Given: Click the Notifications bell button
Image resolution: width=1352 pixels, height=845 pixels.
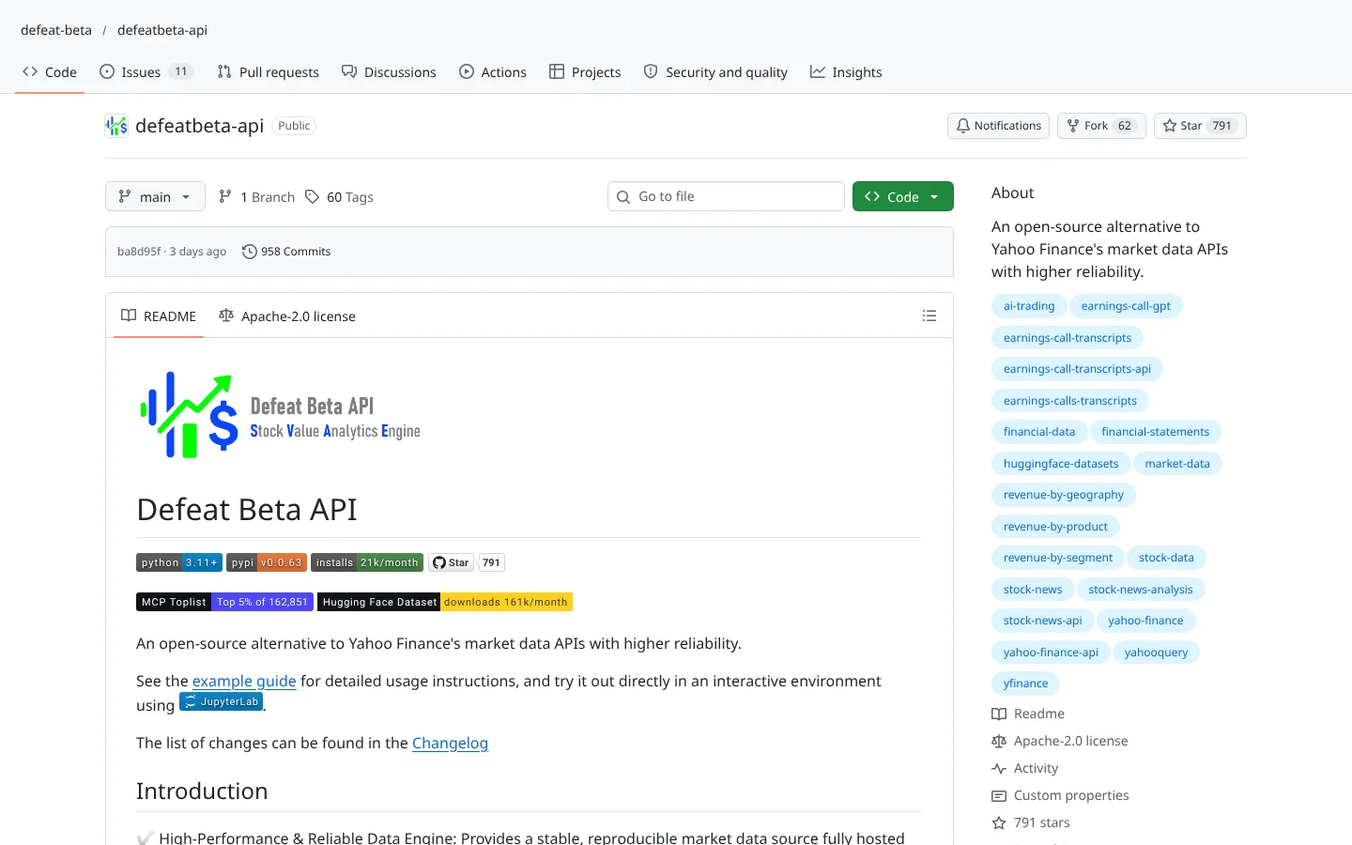Looking at the screenshot, I should (999, 126).
